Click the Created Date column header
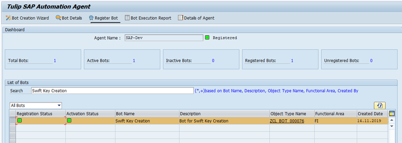The image size is (402, 143). pos(372,114)
